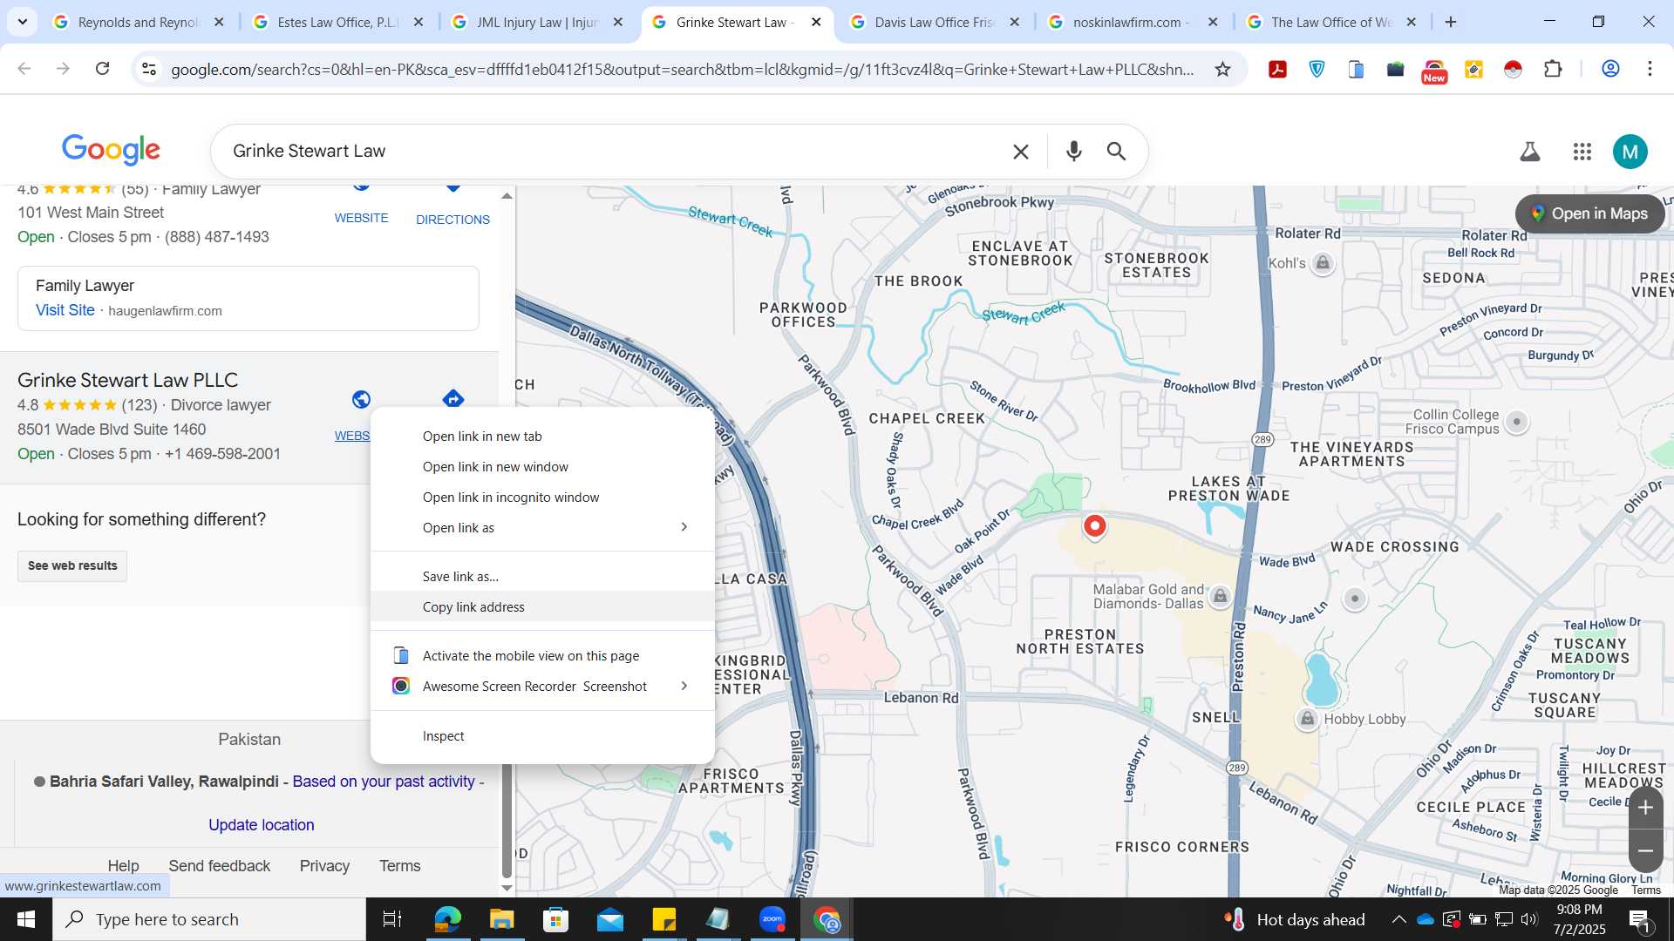Open Zoom from the taskbar
1674x941 pixels.
[772, 919]
